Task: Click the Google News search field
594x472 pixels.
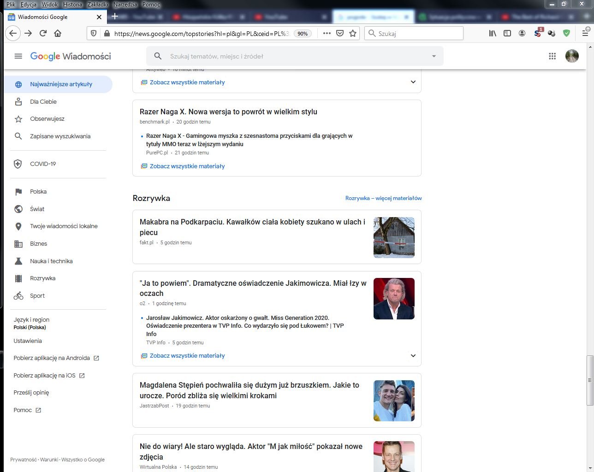Action: 295,56
